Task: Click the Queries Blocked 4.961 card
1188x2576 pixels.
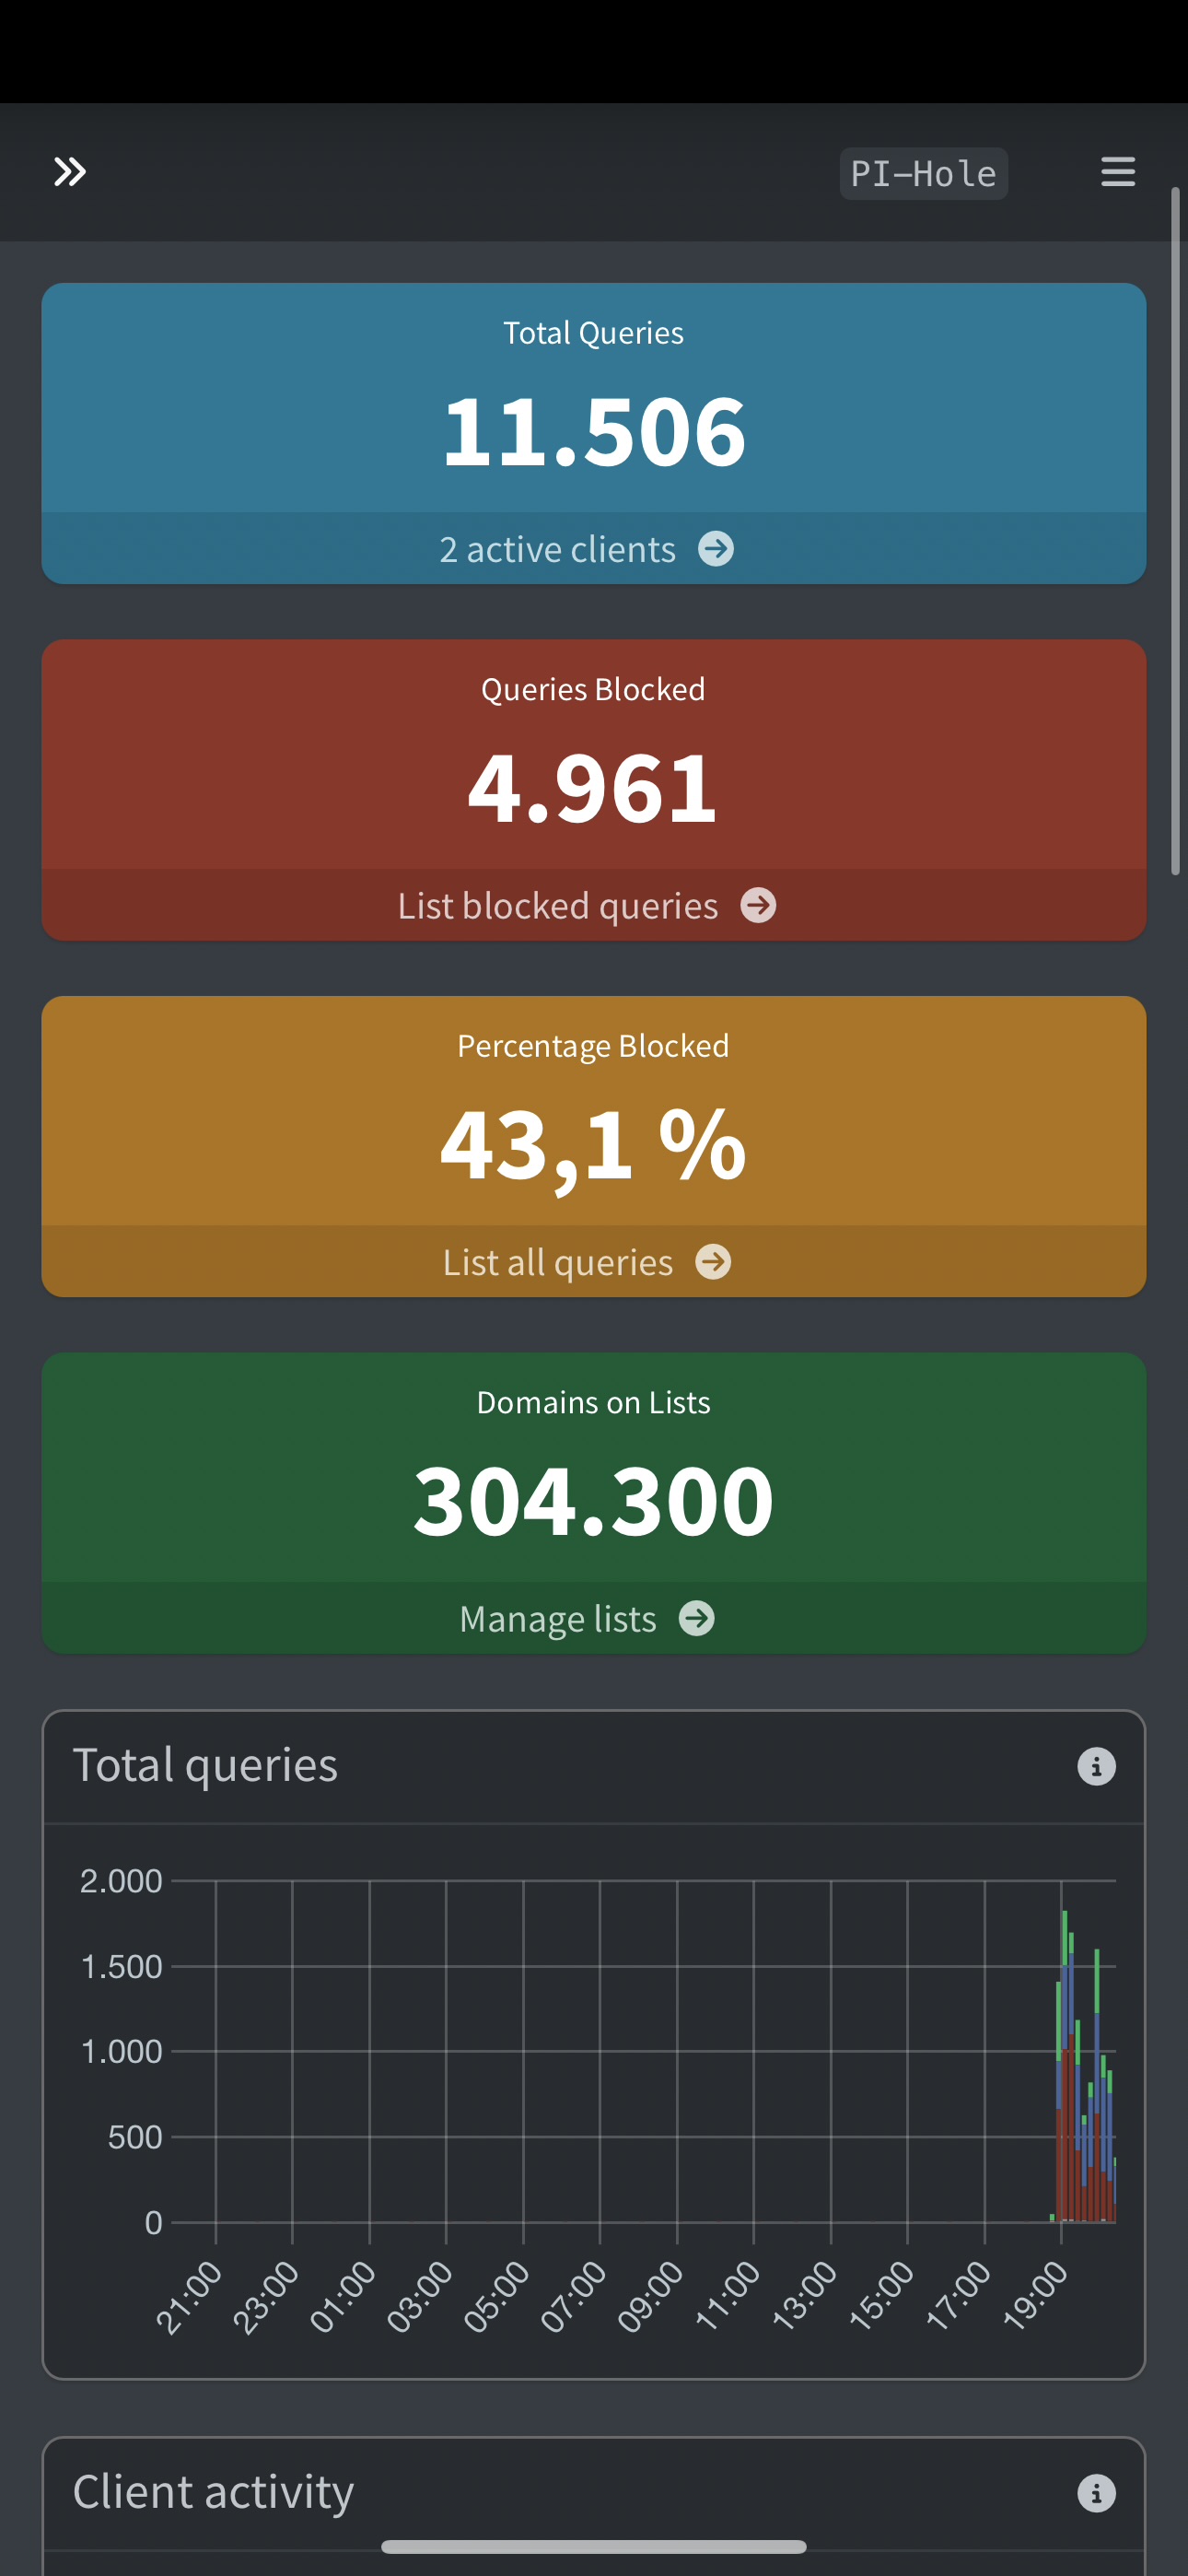Action: pos(593,787)
